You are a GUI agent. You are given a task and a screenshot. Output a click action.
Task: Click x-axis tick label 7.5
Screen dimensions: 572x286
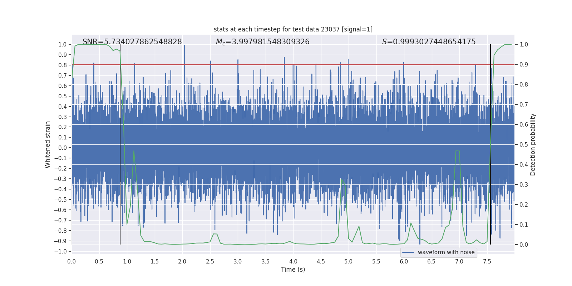(487, 262)
